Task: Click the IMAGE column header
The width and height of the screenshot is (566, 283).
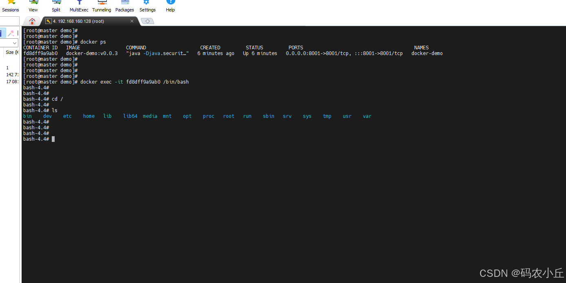Action: pyautogui.click(x=73, y=48)
